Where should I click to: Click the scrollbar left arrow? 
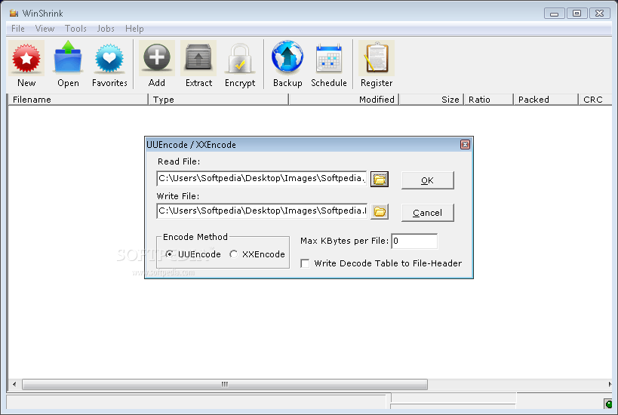click(14, 384)
